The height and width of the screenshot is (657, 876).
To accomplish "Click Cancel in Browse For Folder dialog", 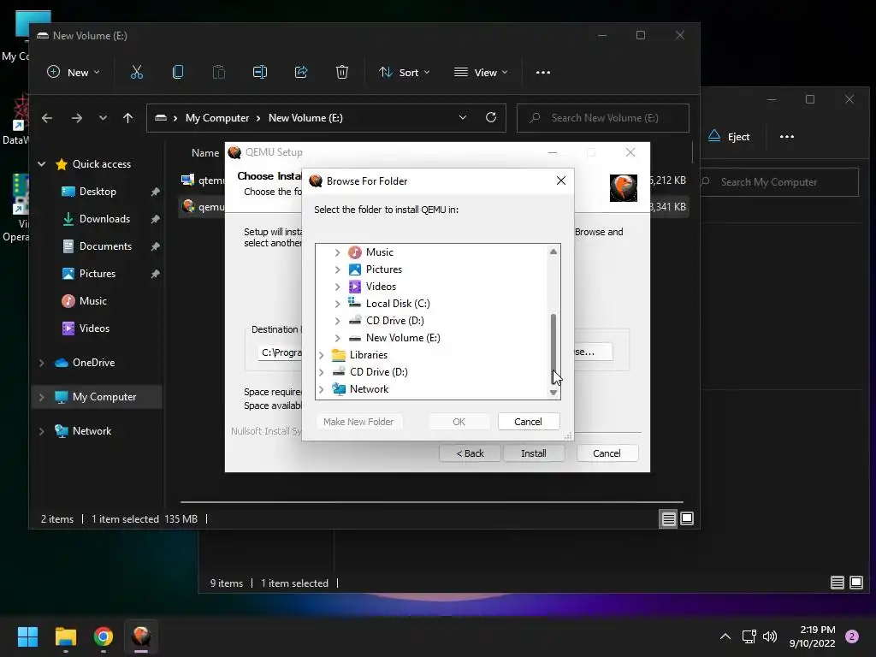I will click(528, 422).
